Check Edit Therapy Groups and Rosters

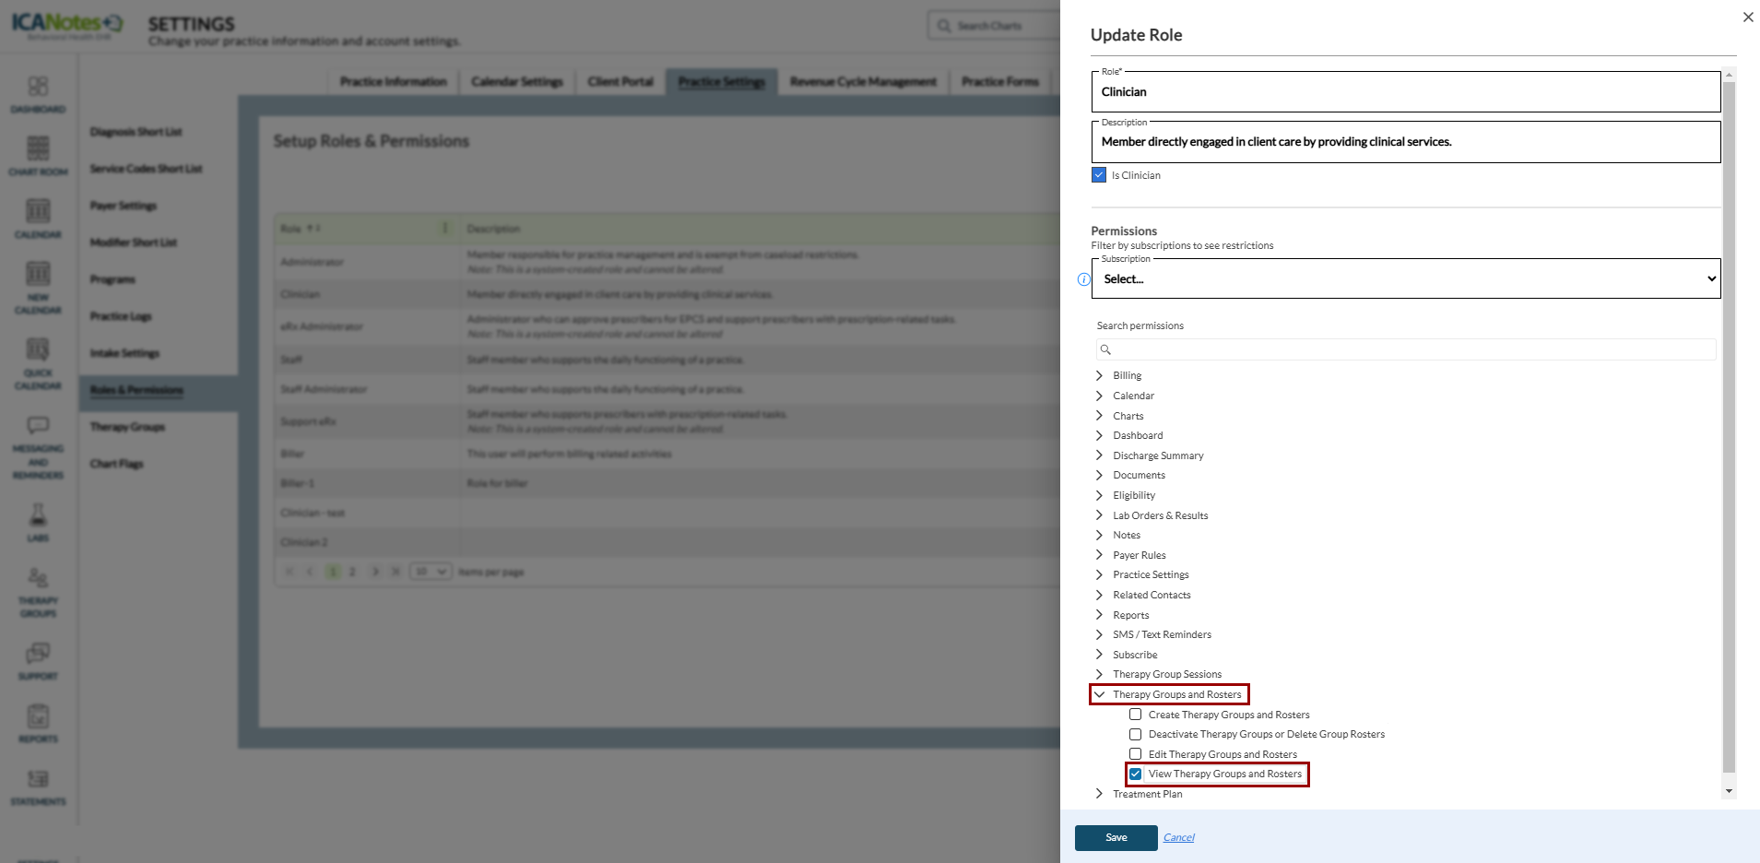(x=1136, y=754)
